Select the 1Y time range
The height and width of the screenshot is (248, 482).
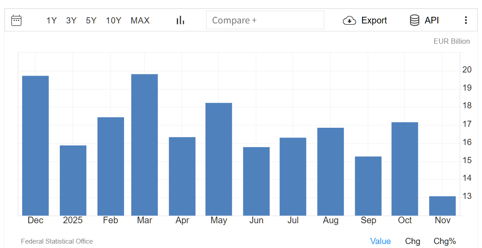(51, 20)
